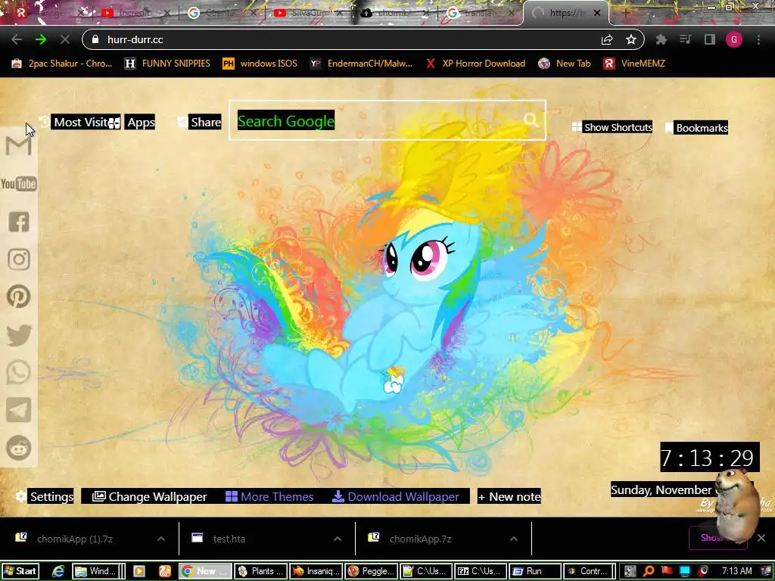Open the Chrome three-dot menu
775x581 pixels.
(758, 39)
